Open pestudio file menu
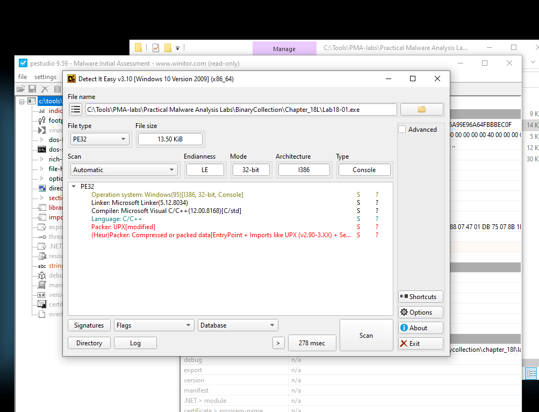 click(23, 77)
